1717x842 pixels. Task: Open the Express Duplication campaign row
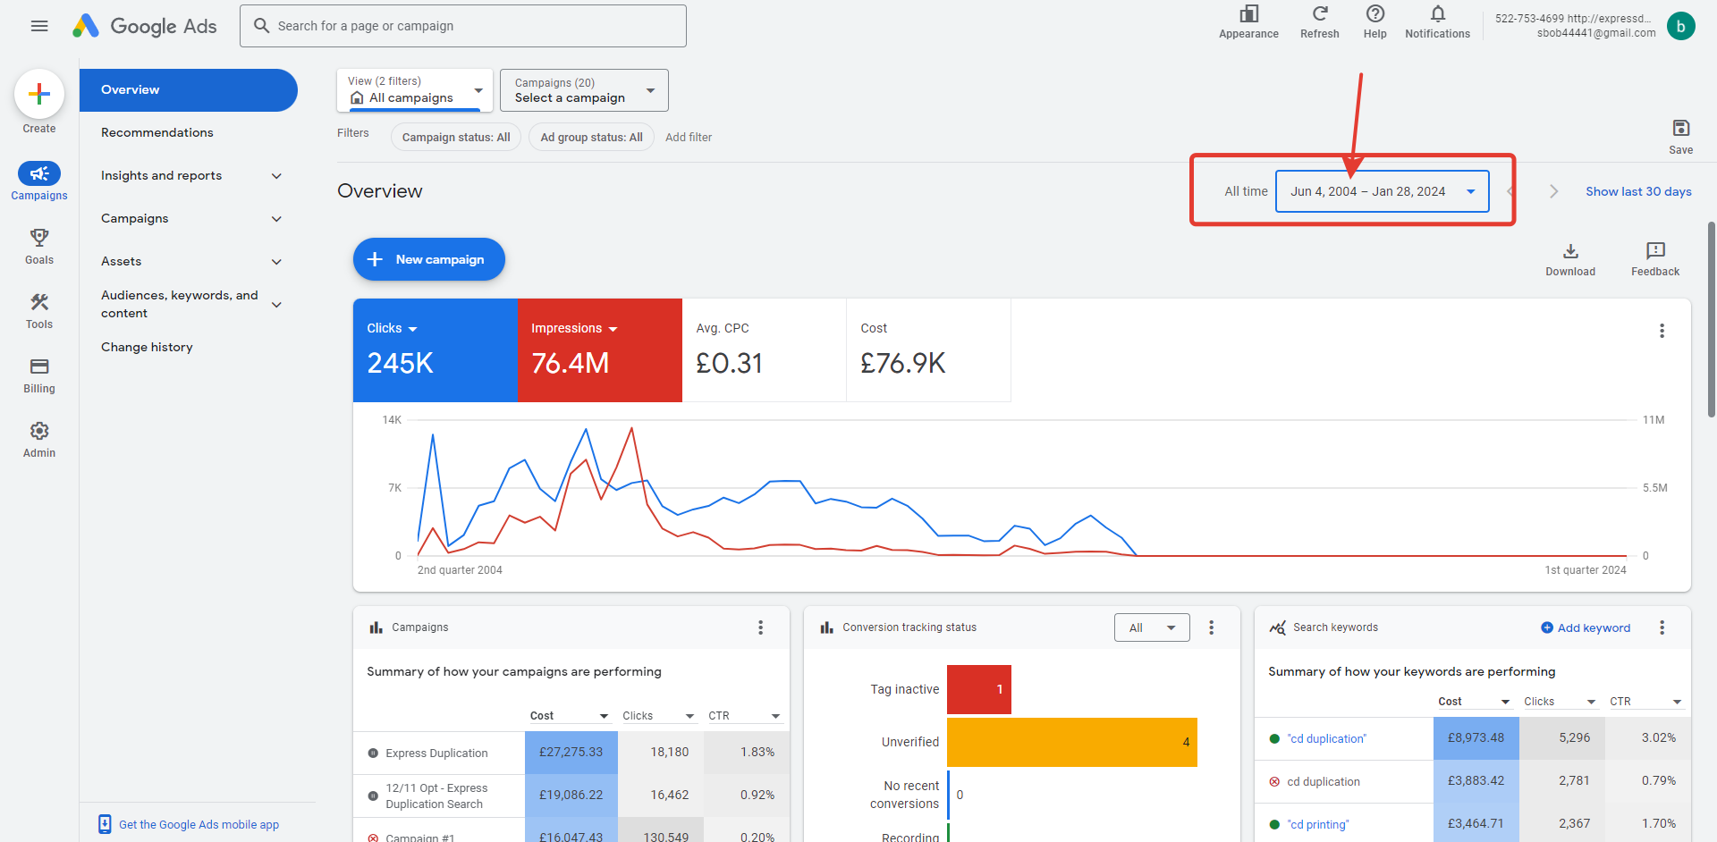coord(436,754)
